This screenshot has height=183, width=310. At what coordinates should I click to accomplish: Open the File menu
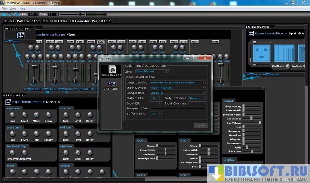click(x=4, y=8)
